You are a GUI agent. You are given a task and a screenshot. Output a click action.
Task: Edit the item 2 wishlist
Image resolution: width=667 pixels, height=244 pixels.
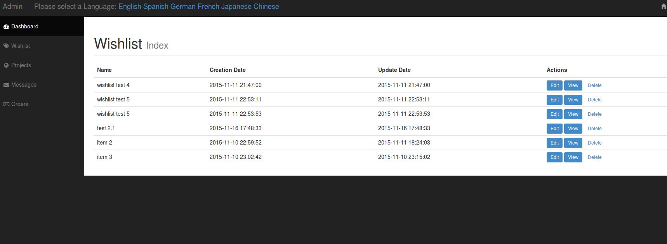554,143
